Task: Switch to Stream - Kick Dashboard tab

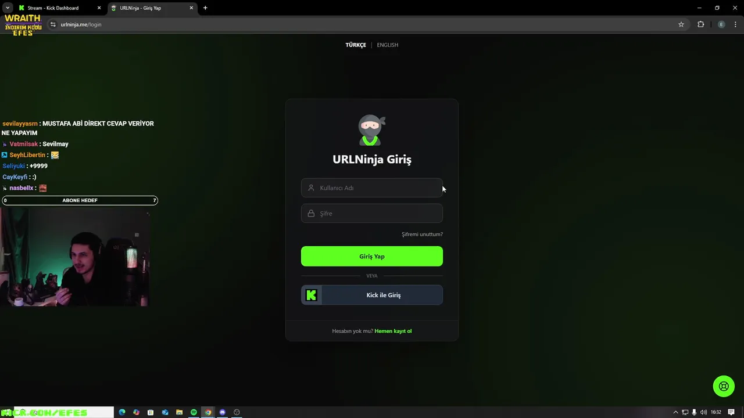Action: [x=59, y=8]
